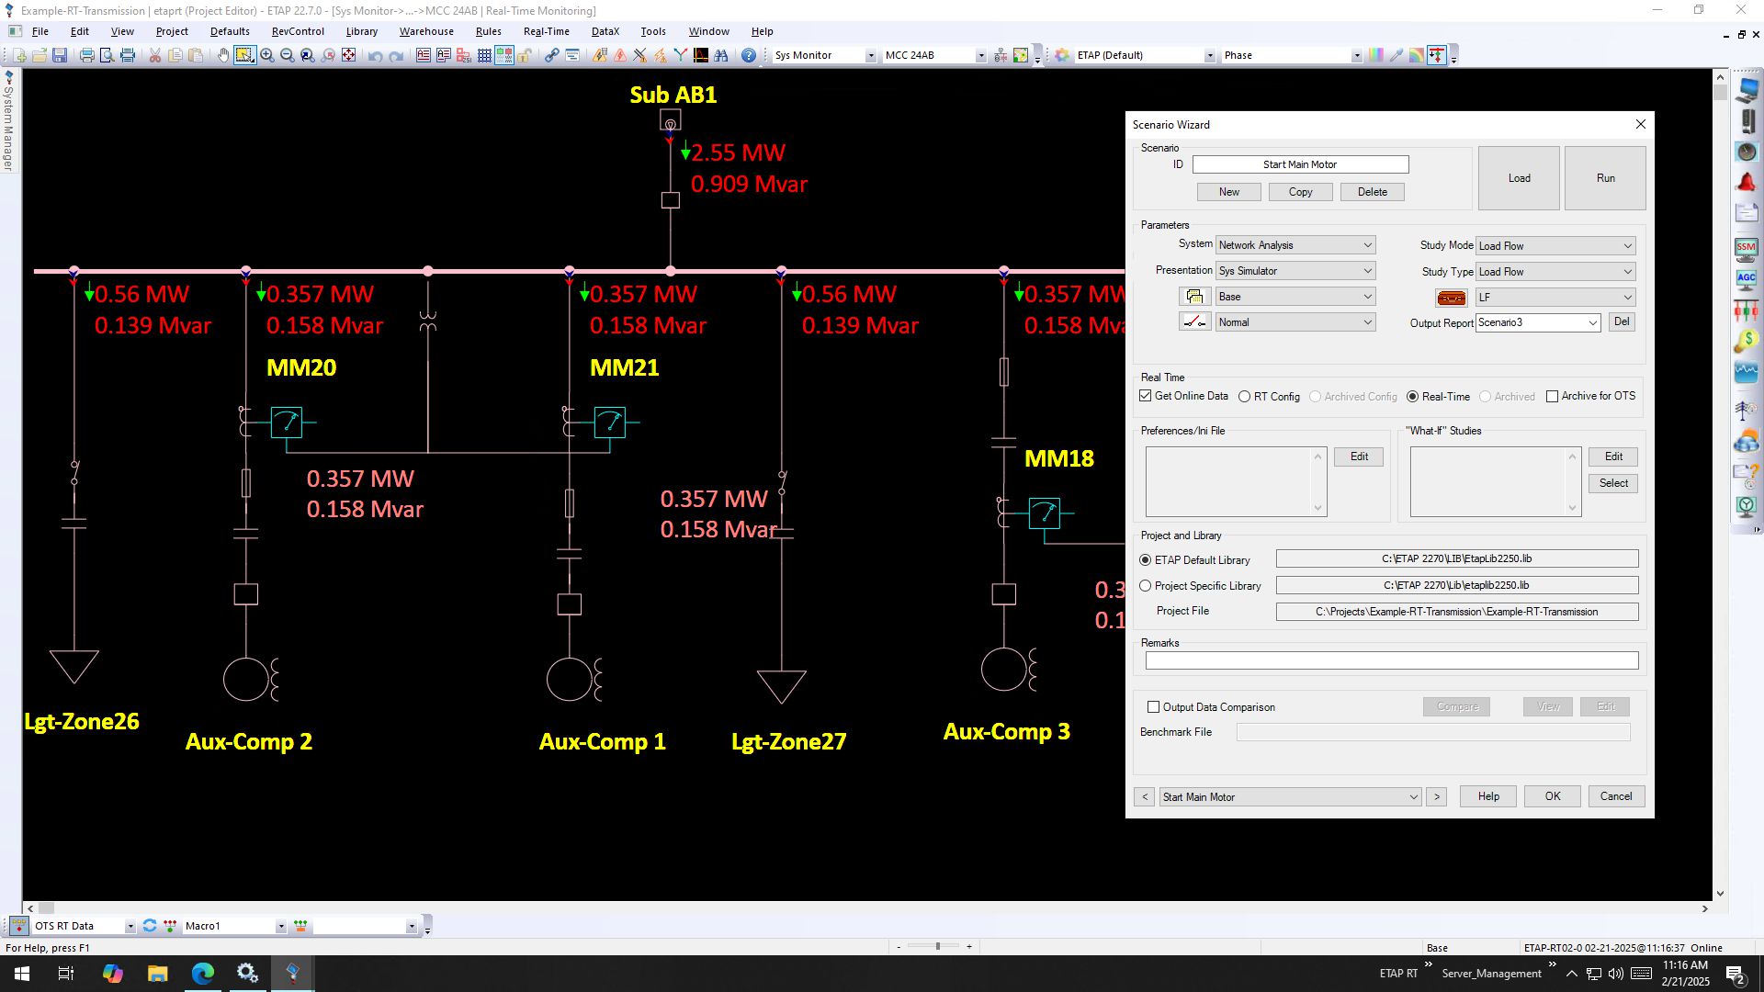
Task: Zoom in on the one-line diagram
Action: pyautogui.click(x=266, y=55)
